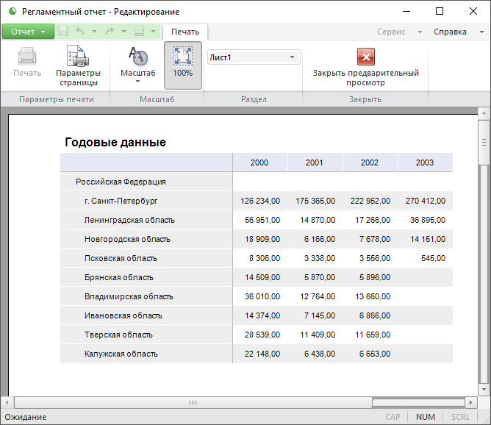
Task: Select the г. Санкт-Петербург row label
Action: 121,201
